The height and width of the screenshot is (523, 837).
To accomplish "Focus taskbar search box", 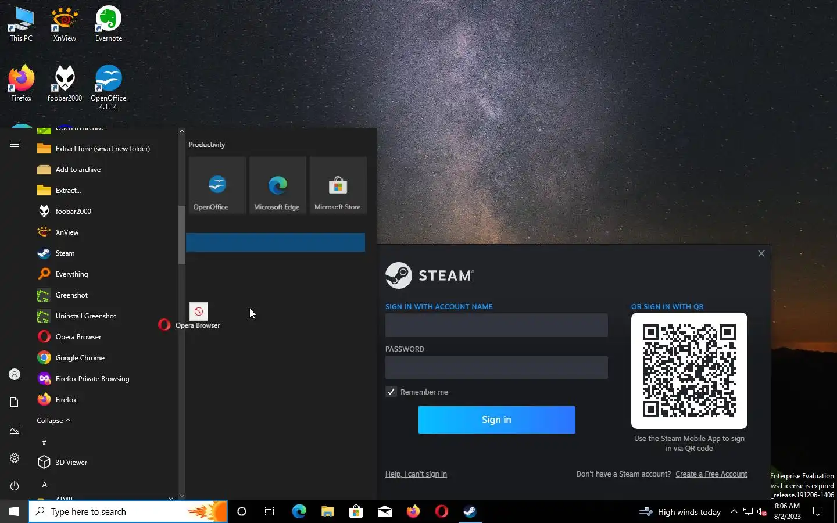I will (128, 512).
